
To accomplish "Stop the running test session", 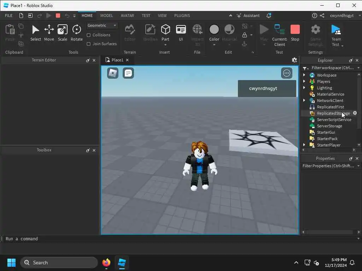I will click(295, 33).
